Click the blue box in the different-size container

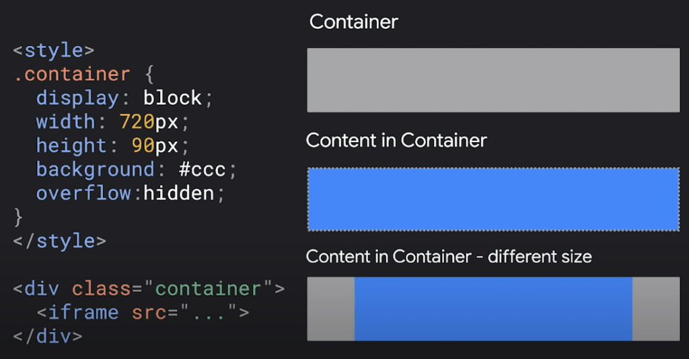pos(493,309)
